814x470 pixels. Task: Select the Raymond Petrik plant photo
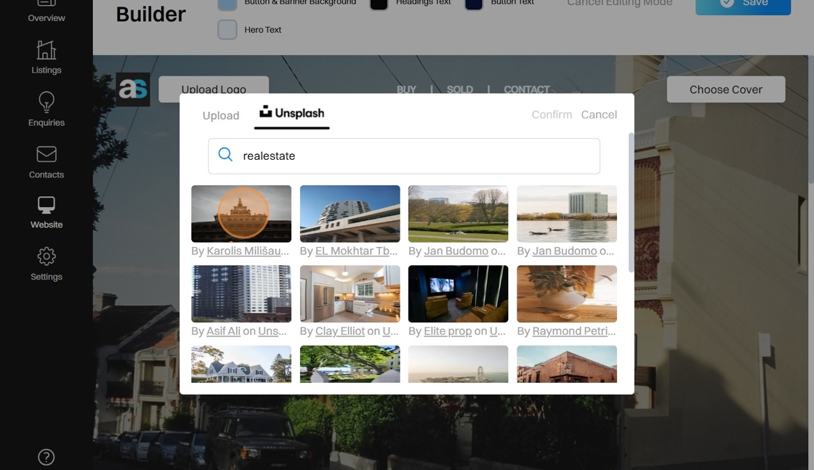567,293
